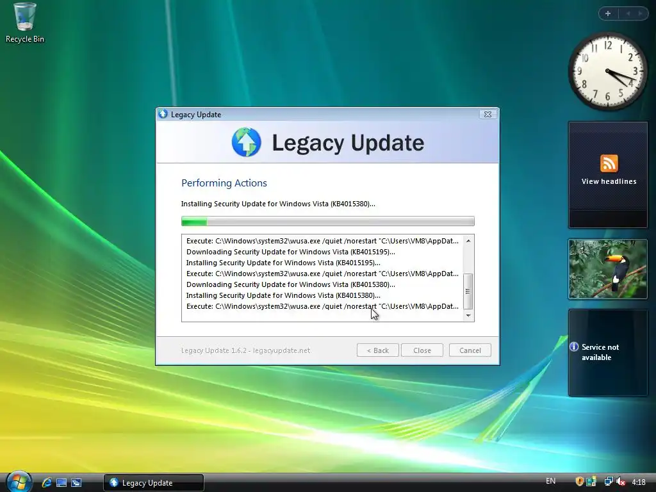Screen dimensions: 656x492
Task: Click Service not available gadget text
Action: (600, 352)
